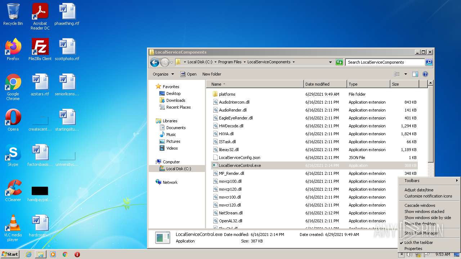Click the search magnifier icon
Image resolution: width=461 pixels, height=259 pixels.
[429, 62]
